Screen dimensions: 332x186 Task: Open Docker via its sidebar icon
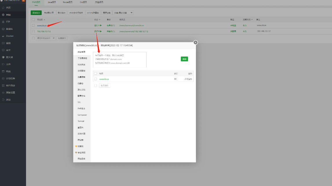[x=3, y=36]
